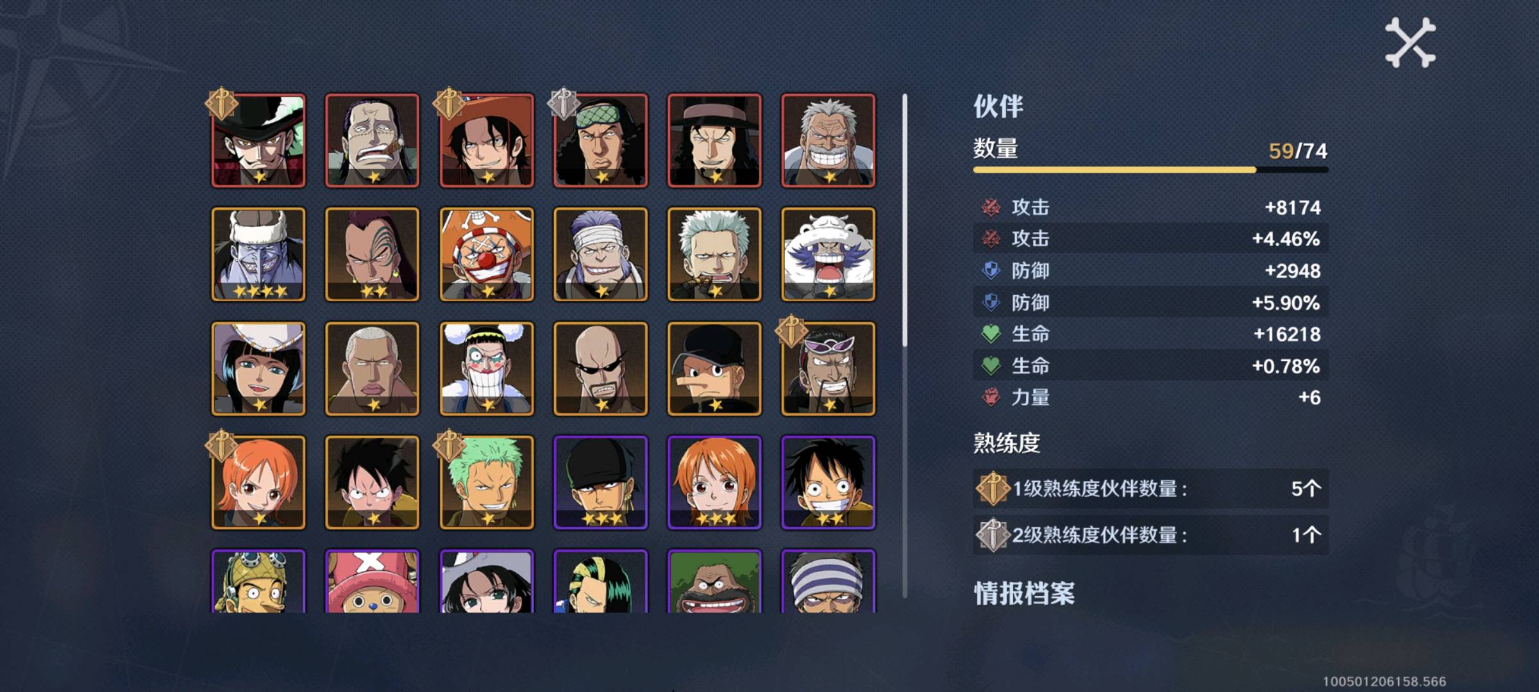The width and height of the screenshot is (1539, 692).
Task: Click the partner list vertical scrollbar
Action: [905, 346]
